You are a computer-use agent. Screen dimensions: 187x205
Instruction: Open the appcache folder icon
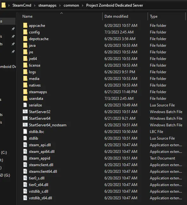pyautogui.click(x=25, y=26)
